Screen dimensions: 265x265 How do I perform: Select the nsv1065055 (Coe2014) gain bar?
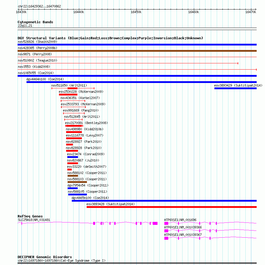[137, 76]
